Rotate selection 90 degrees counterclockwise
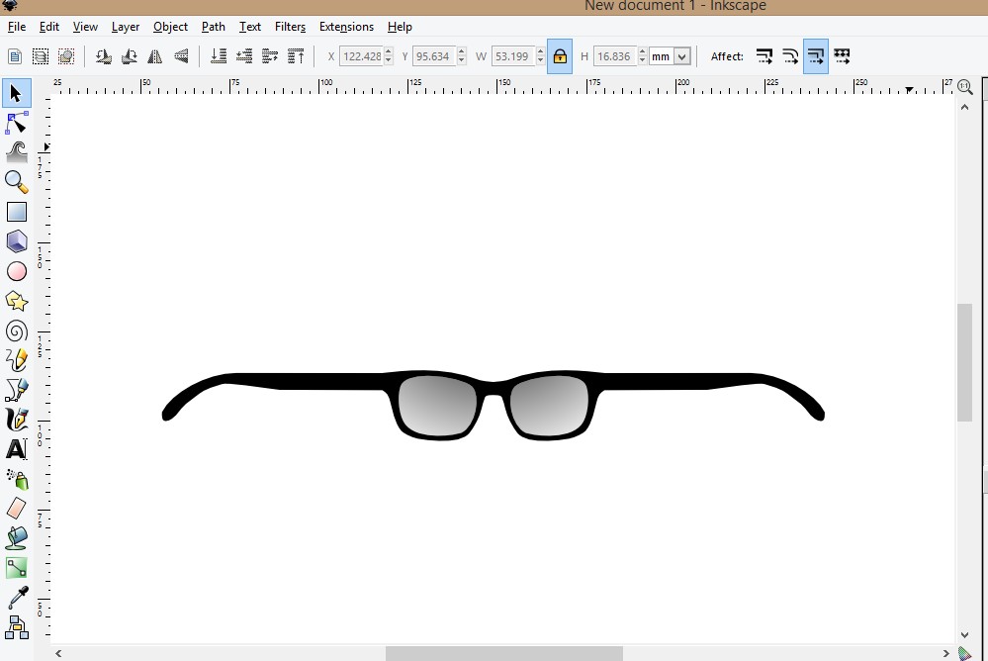 click(x=104, y=56)
